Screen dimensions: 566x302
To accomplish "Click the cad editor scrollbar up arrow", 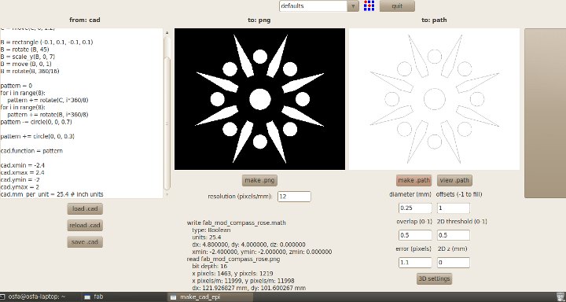I will tap(167, 32).
